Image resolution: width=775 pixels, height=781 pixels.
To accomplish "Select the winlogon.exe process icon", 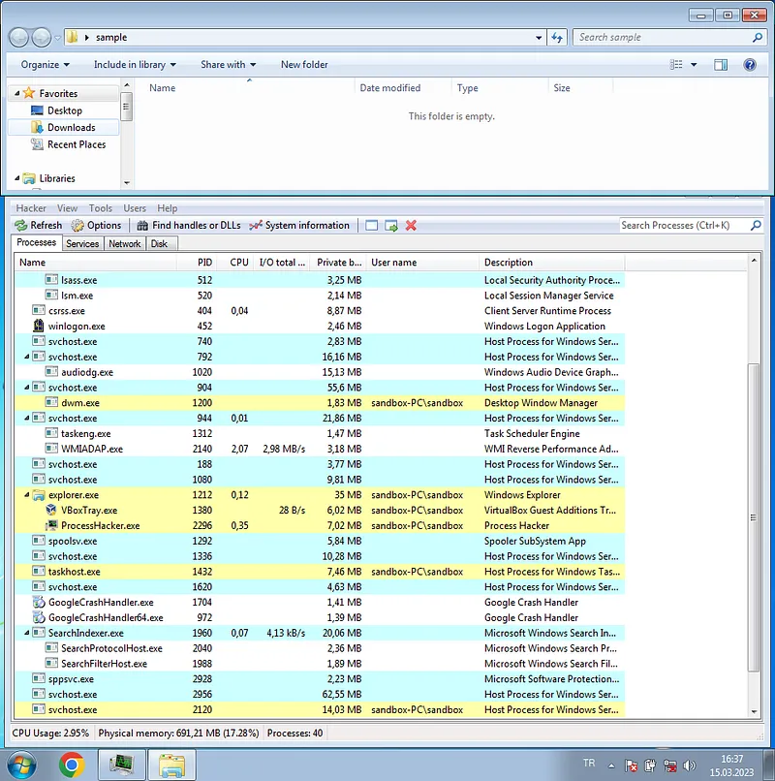I will (x=39, y=326).
